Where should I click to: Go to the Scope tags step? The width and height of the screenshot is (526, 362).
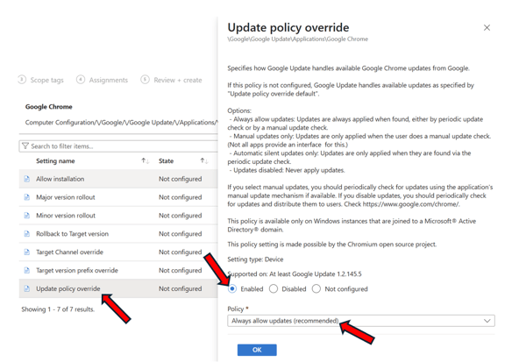pyautogui.click(x=46, y=80)
